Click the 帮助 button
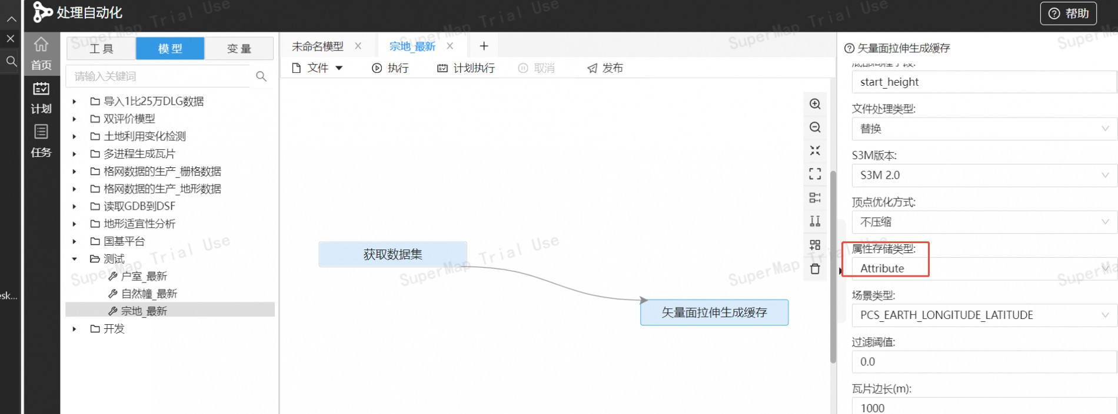 (1069, 14)
